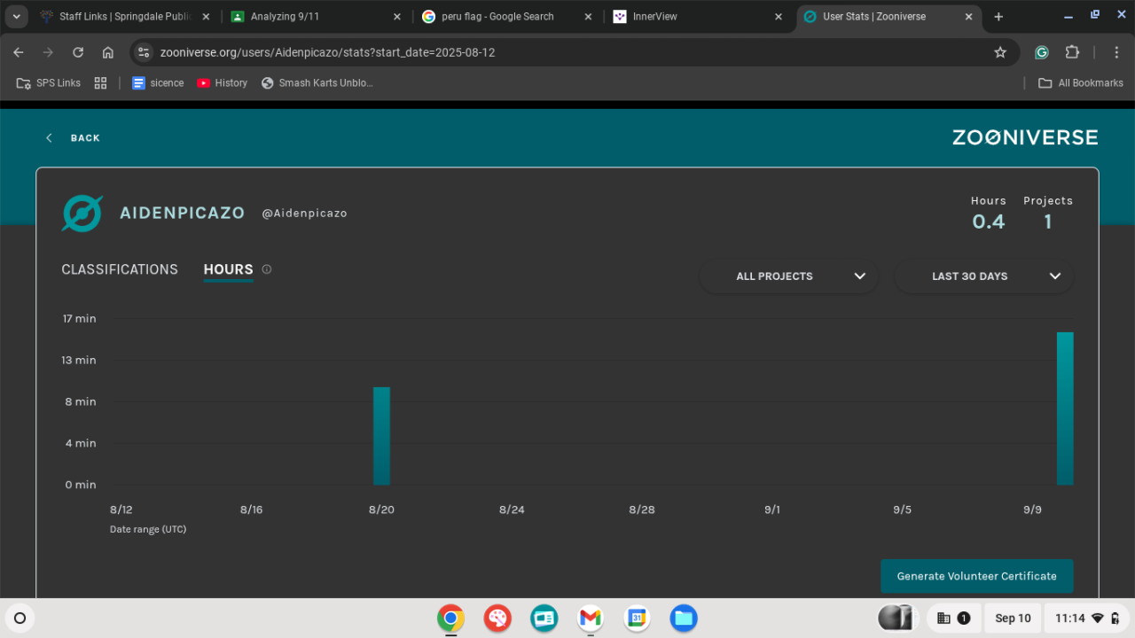This screenshot has height=638, width=1135.
Task: Open the SPS Links bookmark folder
Action: (x=49, y=82)
